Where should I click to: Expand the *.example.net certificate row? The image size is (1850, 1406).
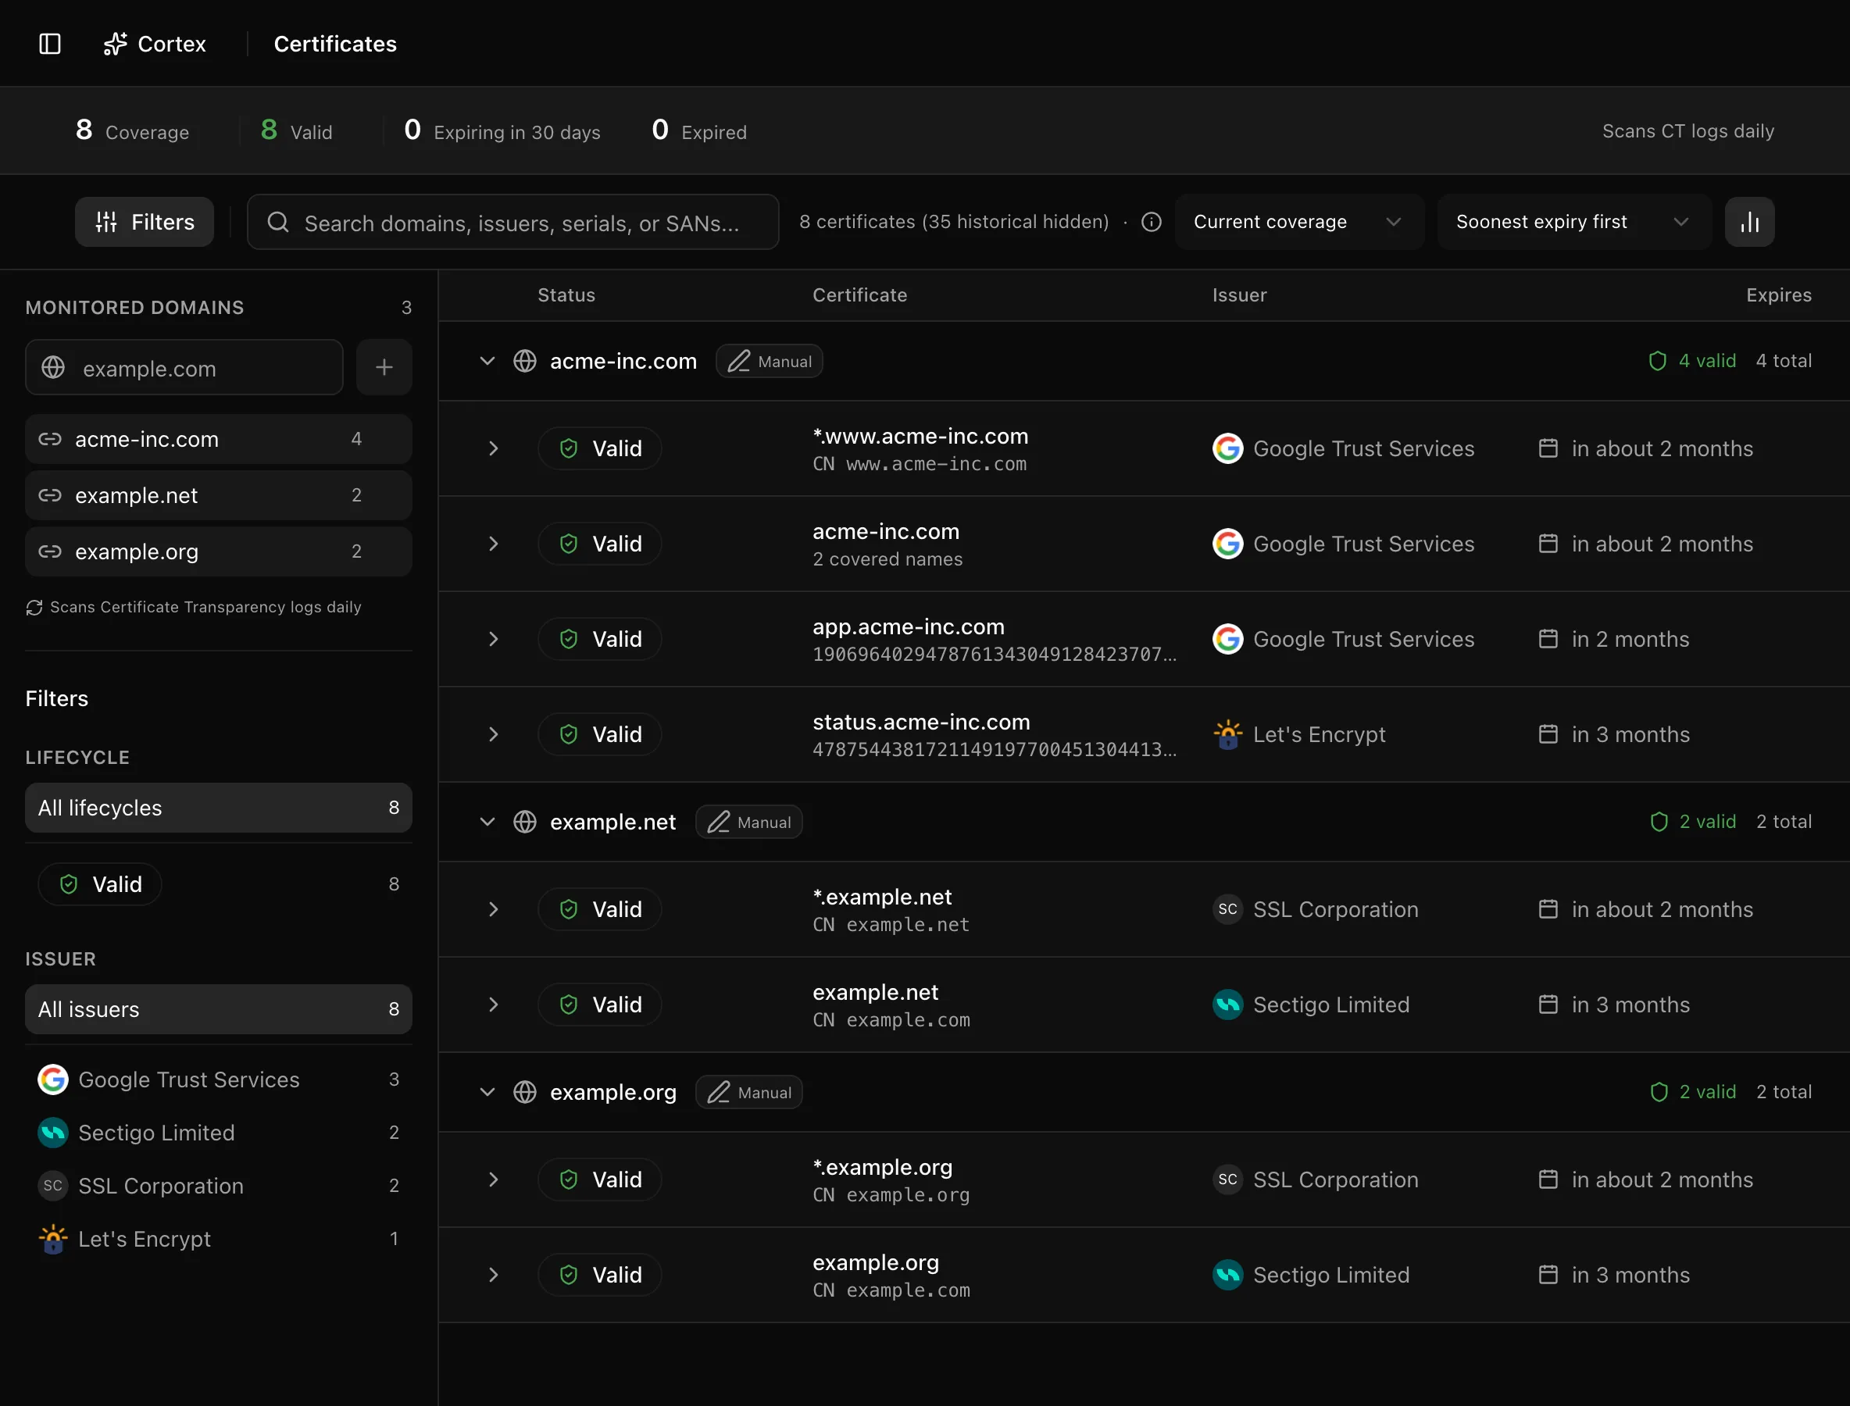click(494, 910)
